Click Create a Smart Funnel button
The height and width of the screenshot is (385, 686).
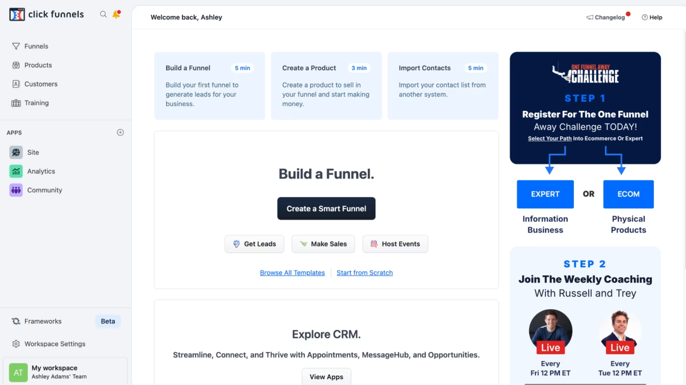coord(326,209)
